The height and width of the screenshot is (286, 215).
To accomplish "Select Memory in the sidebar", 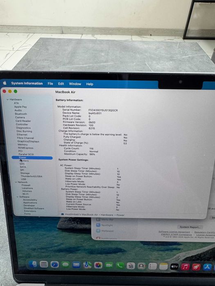I will tap(23, 145).
